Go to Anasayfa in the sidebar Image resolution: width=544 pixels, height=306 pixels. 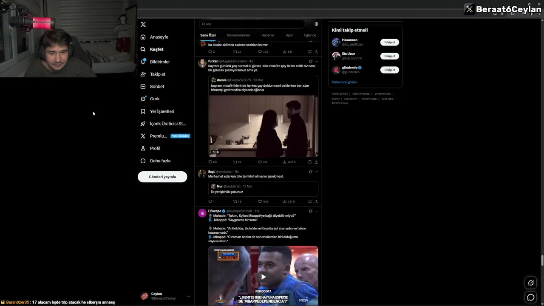tap(155, 37)
